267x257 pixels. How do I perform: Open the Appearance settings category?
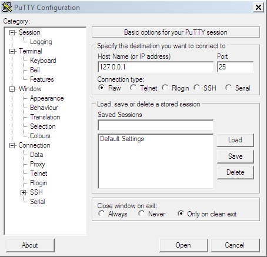47,98
